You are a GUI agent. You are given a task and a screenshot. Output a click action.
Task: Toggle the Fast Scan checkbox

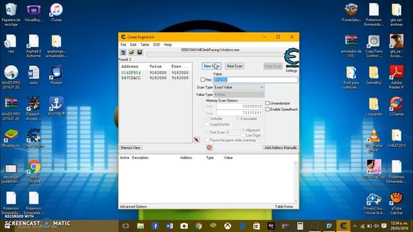pyautogui.click(x=207, y=132)
